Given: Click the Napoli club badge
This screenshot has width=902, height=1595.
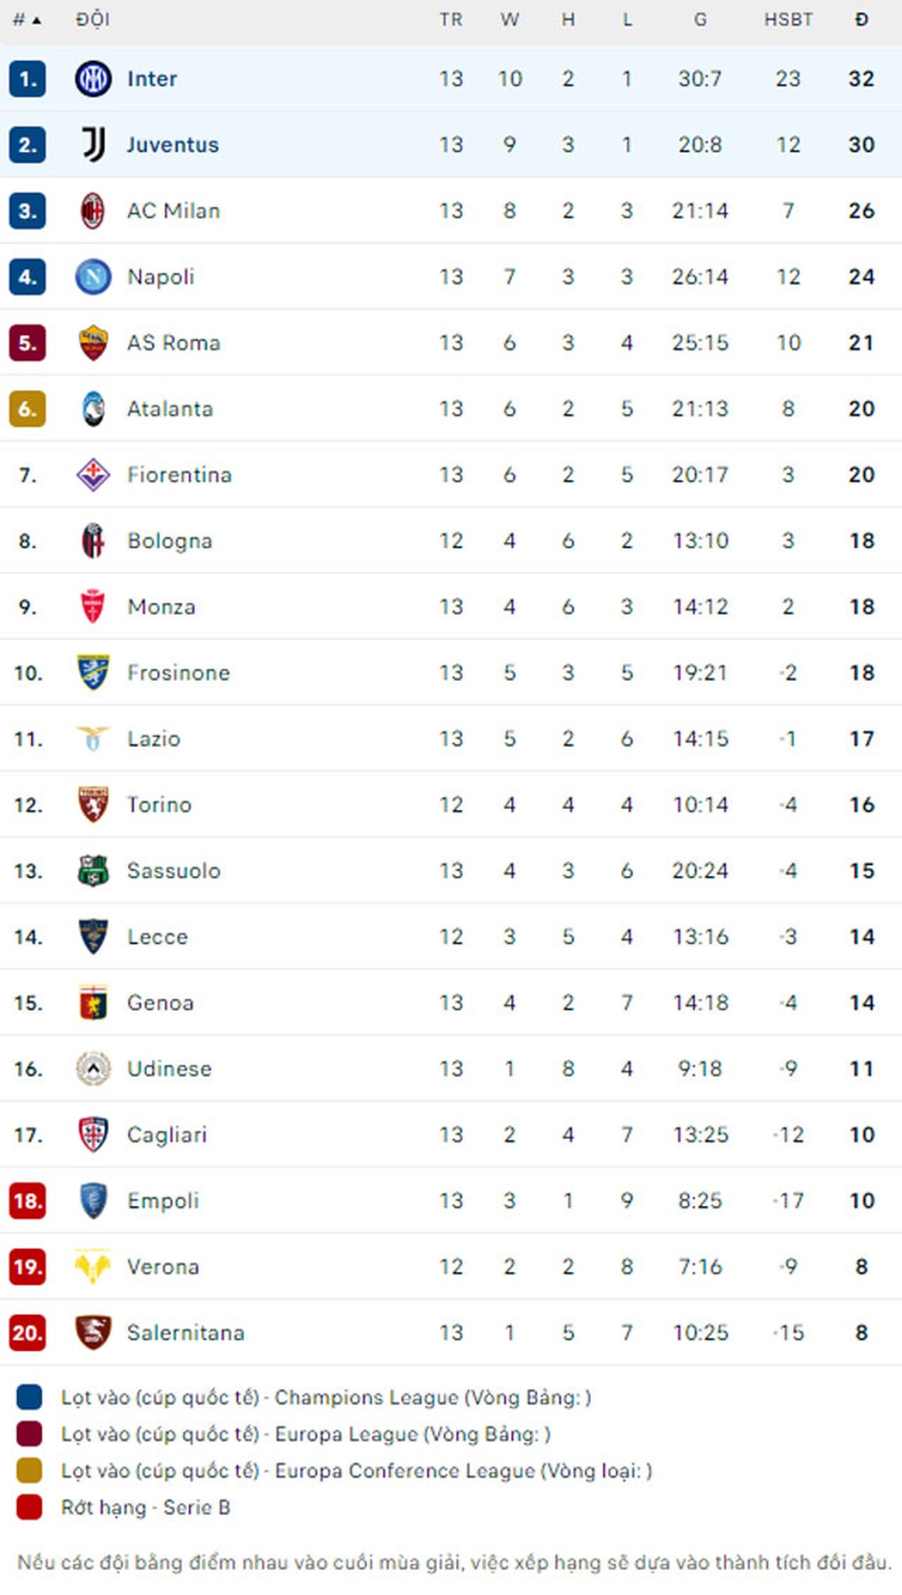Looking at the screenshot, I should point(93,277).
